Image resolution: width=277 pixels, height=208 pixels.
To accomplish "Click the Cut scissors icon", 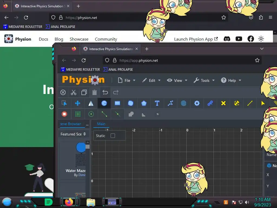I will (x=74, y=92).
